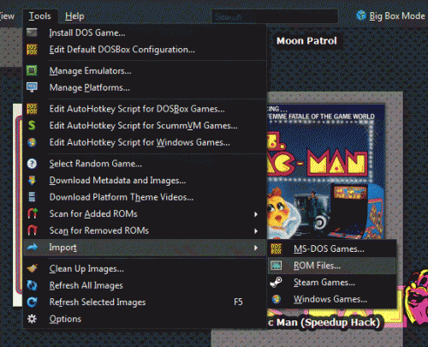428x347 pixels.
Task: Choose Refresh All Images
Action: coord(145,285)
